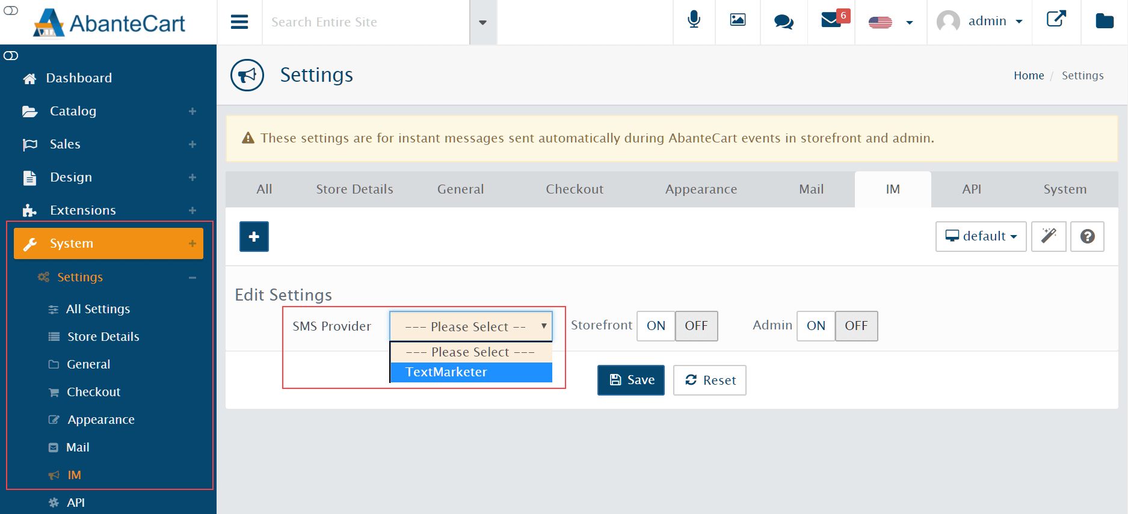Focus the Search Entire Site field
This screenshot has width=1128, height=514.
tap(366, 22)
